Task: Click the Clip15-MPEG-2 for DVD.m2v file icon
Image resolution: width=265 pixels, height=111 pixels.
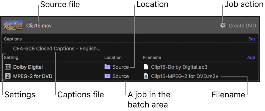Action: pos(146,76)
